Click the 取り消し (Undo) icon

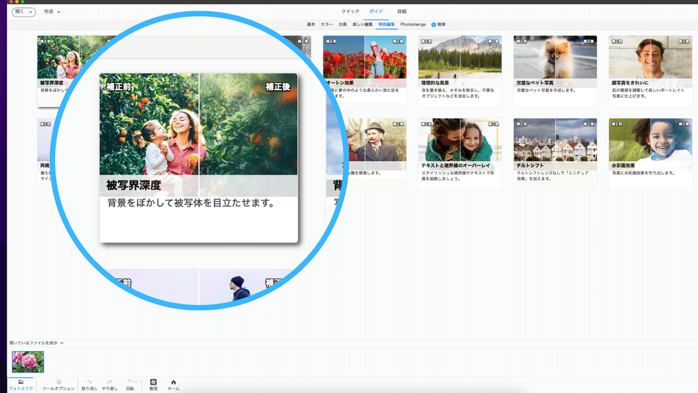pos(90,385)
